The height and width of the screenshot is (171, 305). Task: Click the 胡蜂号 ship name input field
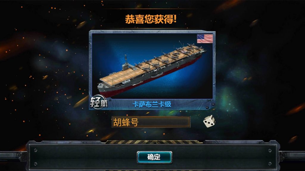click(x=151, y=122)
